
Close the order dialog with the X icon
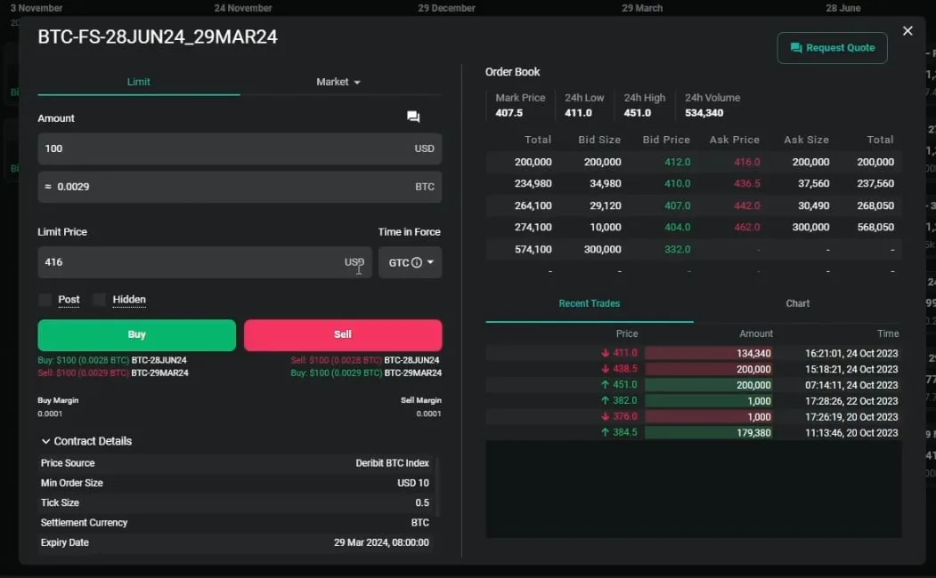point(908,30)
